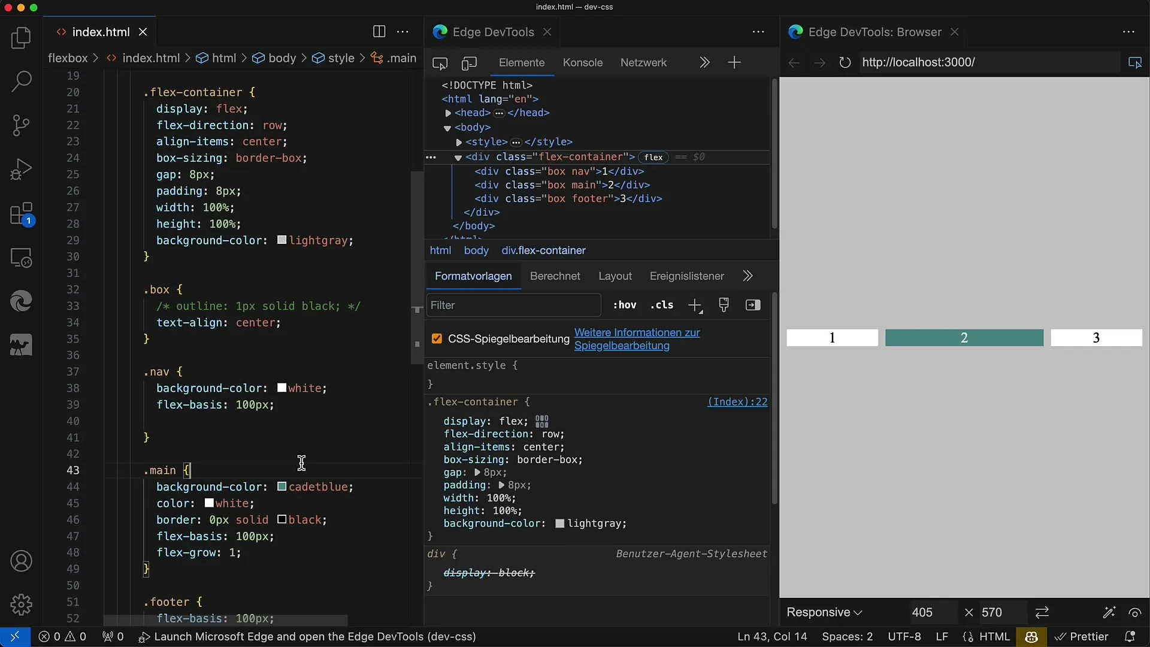Image resolution: width=1150 pixels, height=647 pixels.
Task: Click the Prettier status bar button
Action: pyautogui.click(x=1081, y=637)
